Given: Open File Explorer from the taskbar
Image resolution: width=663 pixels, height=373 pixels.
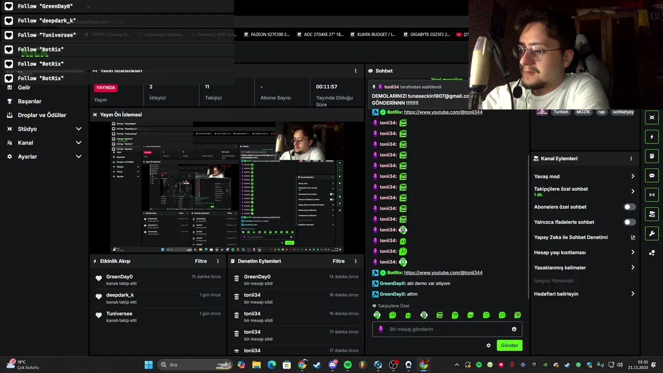Looking at the screenshot, I should (256, 365).
